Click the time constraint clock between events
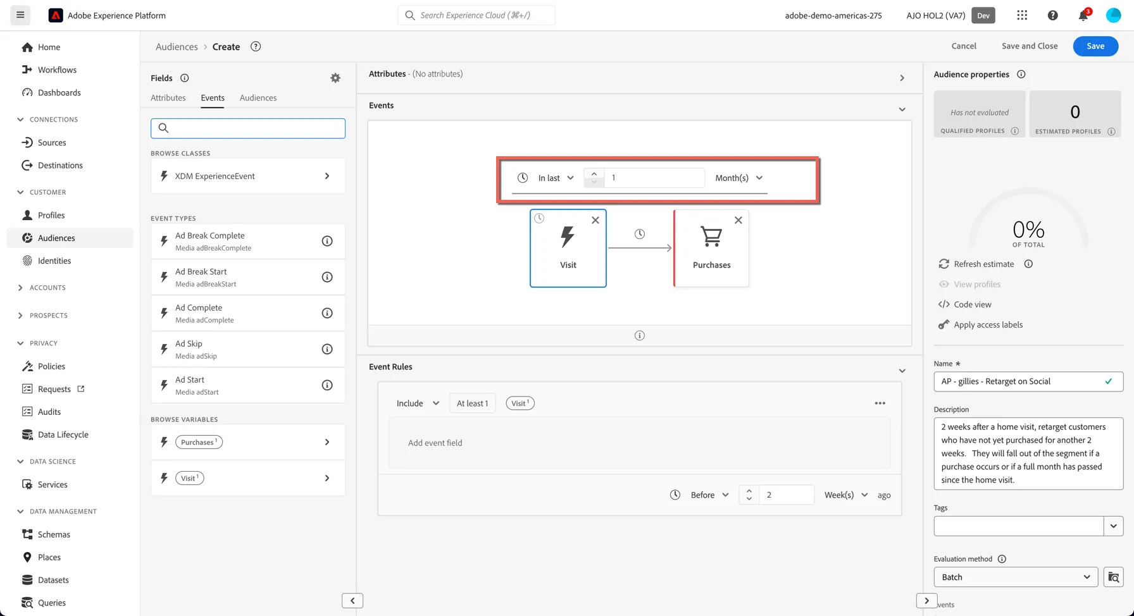This screenshot has height=616, width=1134. (x=640, y=234)
